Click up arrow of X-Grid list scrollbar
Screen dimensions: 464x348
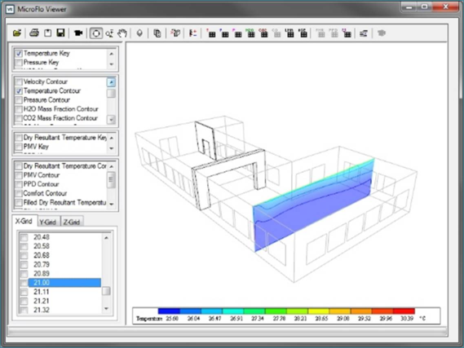click(x=106, y=238)
